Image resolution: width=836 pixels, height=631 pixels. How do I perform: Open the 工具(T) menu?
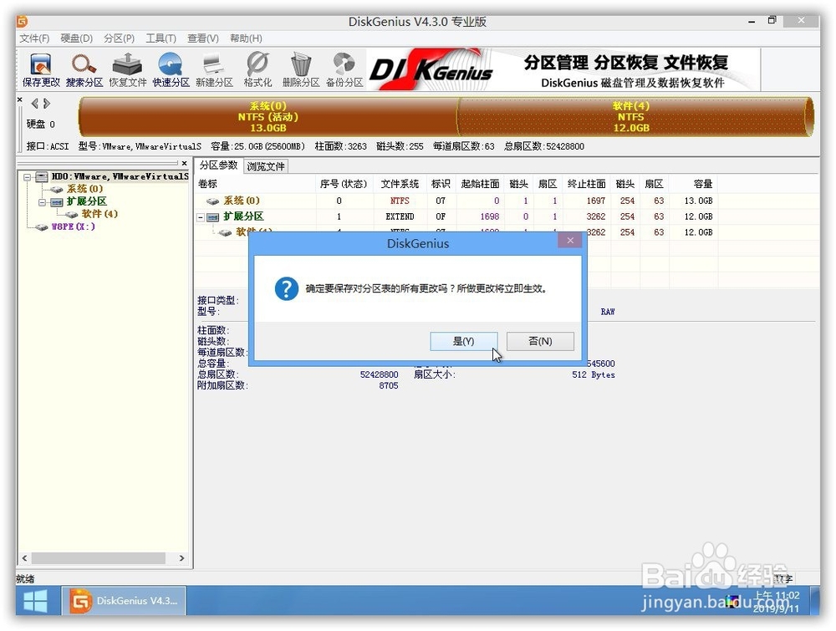pos(159,38)
